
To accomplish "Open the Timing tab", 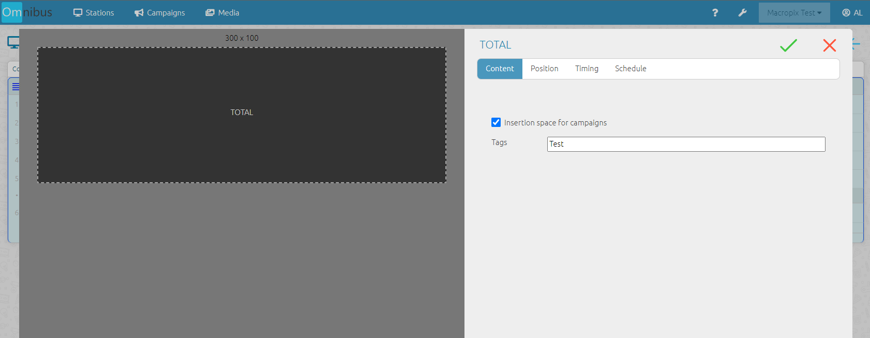I will click(x=587, y=69).
